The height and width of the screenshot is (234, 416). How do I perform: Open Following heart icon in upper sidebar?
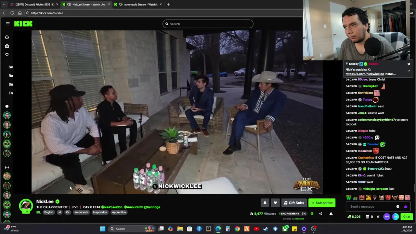[x=7, y=55]
